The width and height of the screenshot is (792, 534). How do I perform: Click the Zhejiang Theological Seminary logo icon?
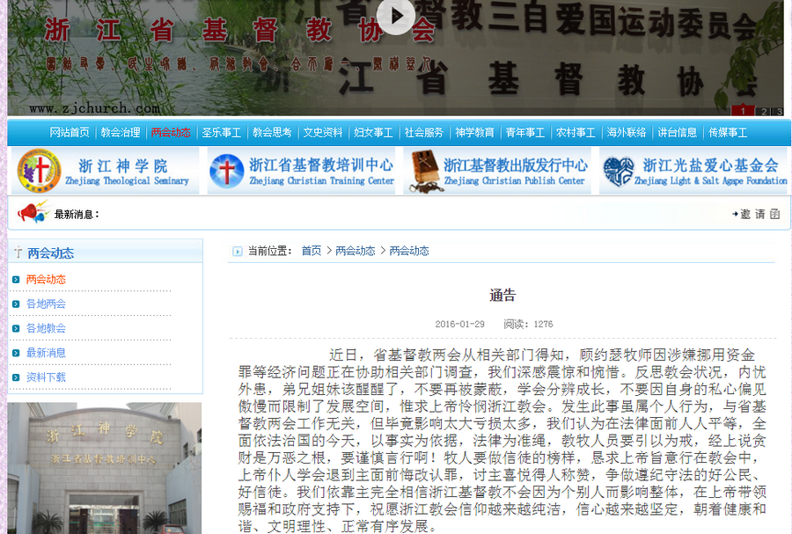[x=40, y=171]
